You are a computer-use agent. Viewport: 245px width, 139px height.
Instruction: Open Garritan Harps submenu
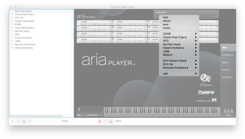(179, 44)
